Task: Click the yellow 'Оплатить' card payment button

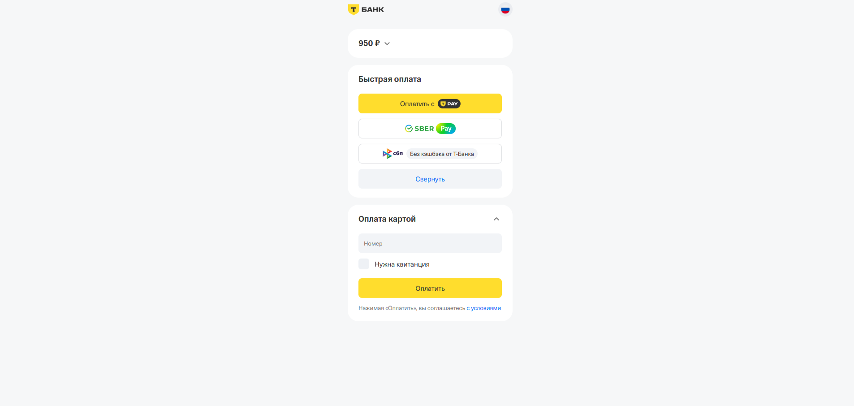Action: pos(430,288)
